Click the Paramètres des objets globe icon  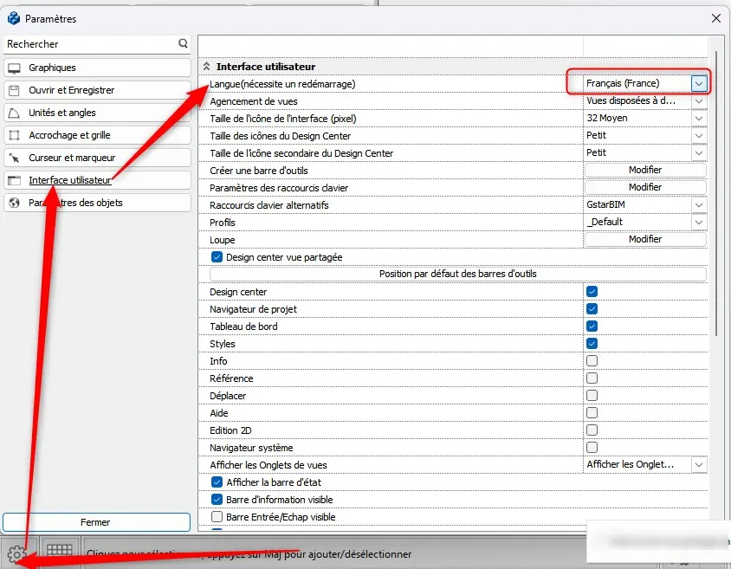pos(15,203)
